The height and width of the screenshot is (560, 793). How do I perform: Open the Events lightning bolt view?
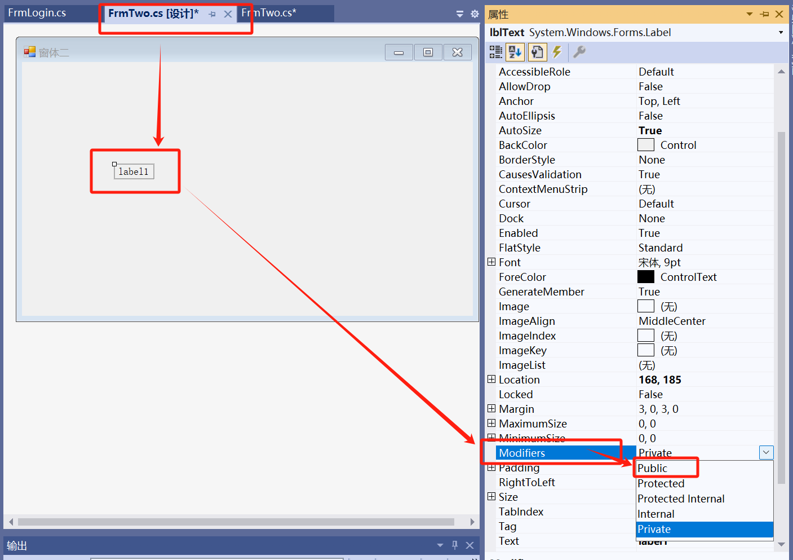pos(557,52)
